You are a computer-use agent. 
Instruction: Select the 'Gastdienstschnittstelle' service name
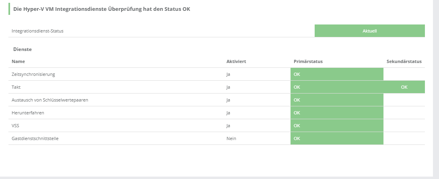35,138
